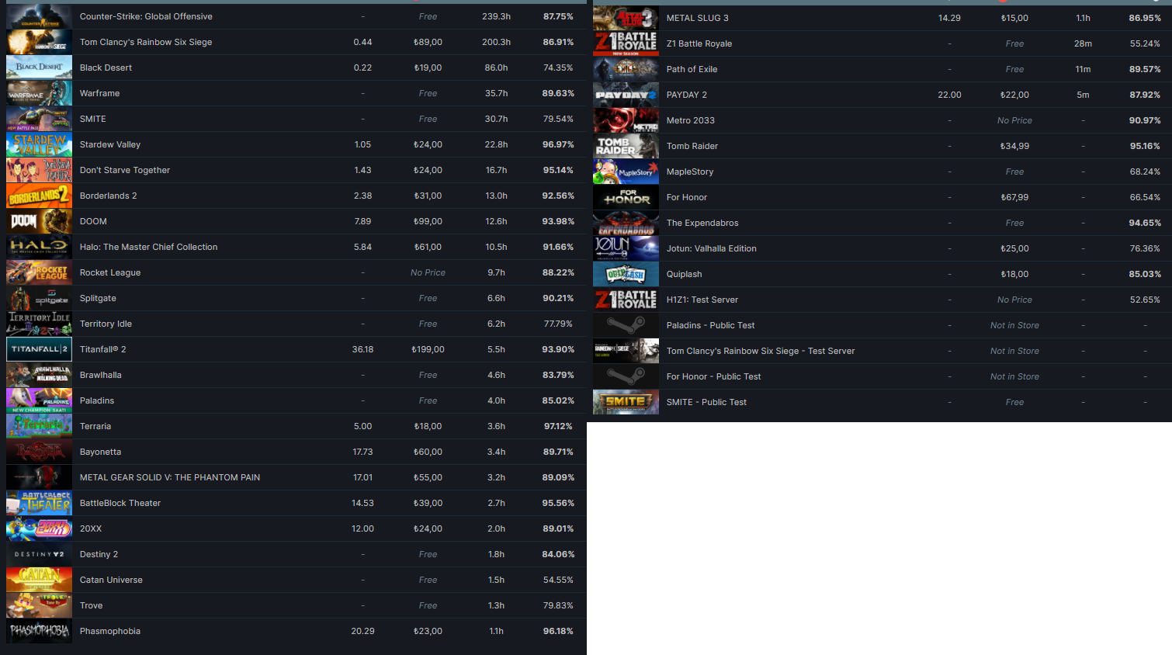This screenshot has height=655, width=1172.
Task: Open the For Honor logo thumbnail
Action: point(626,197)
